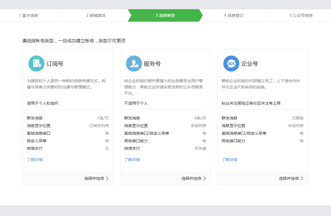Go to step 5 公众号信息
331x216 pixels.
click(301, 15)
